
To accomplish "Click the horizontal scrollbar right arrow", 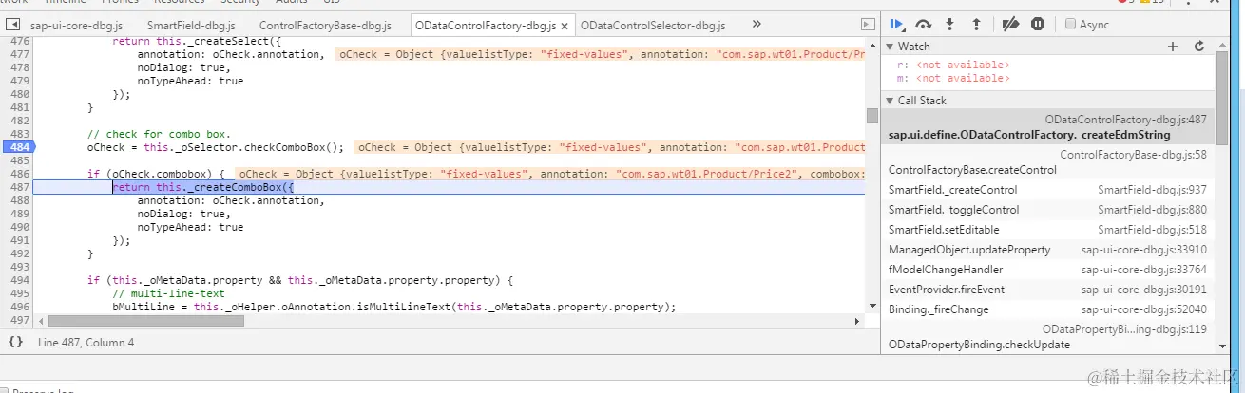I will [858, 321].
